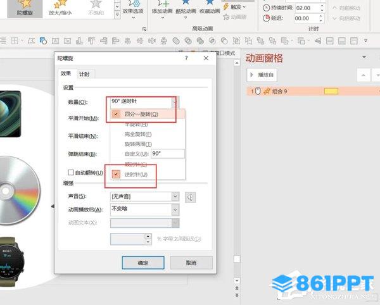This screenshot has width=380, height=305.
Task: Open the shapes icon in quick toolbar
Action: point(43,40)
